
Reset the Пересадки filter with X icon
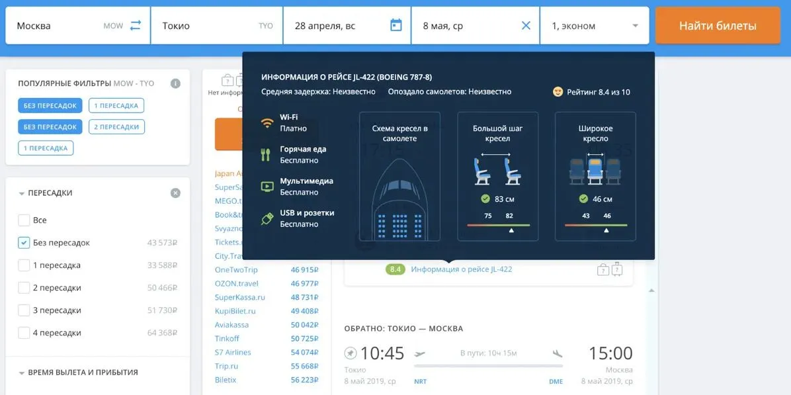175,193
